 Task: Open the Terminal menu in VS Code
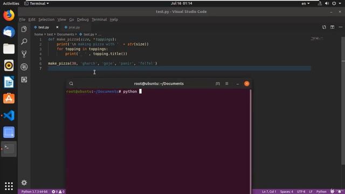(99, 19)
